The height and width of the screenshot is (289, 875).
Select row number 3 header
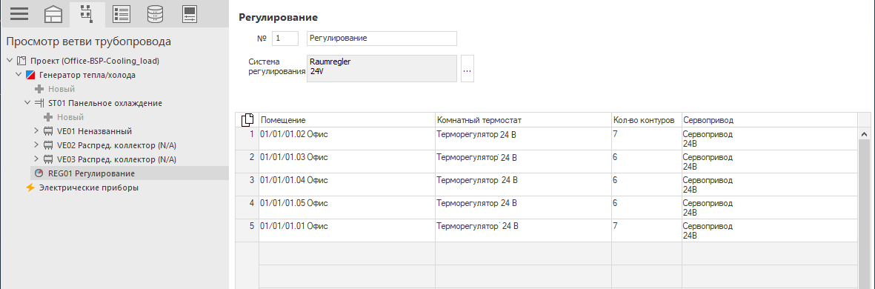coord(247,184)
